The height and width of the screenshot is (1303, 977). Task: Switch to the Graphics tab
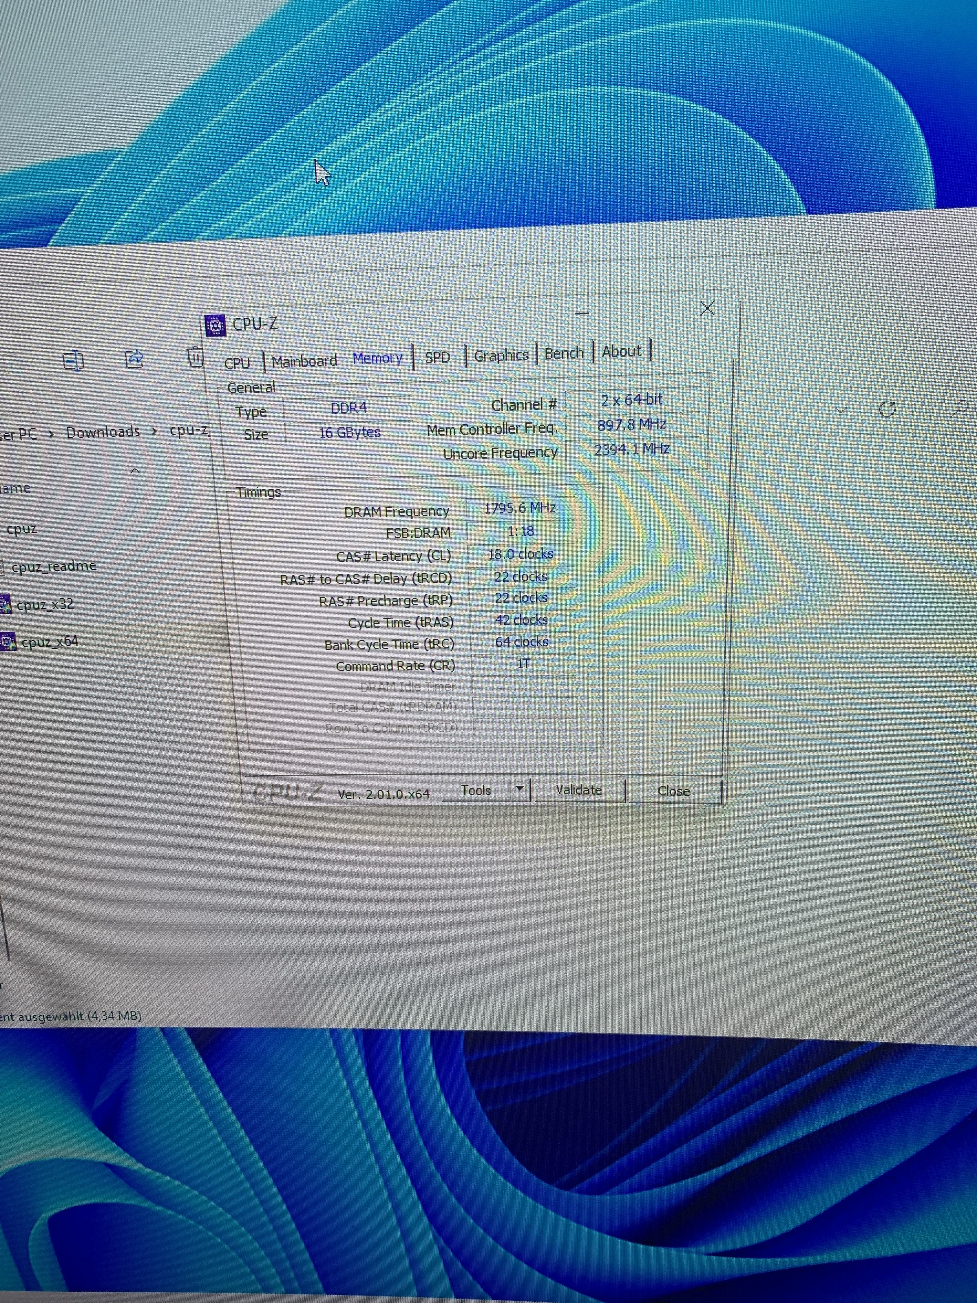tap(501, 356)
